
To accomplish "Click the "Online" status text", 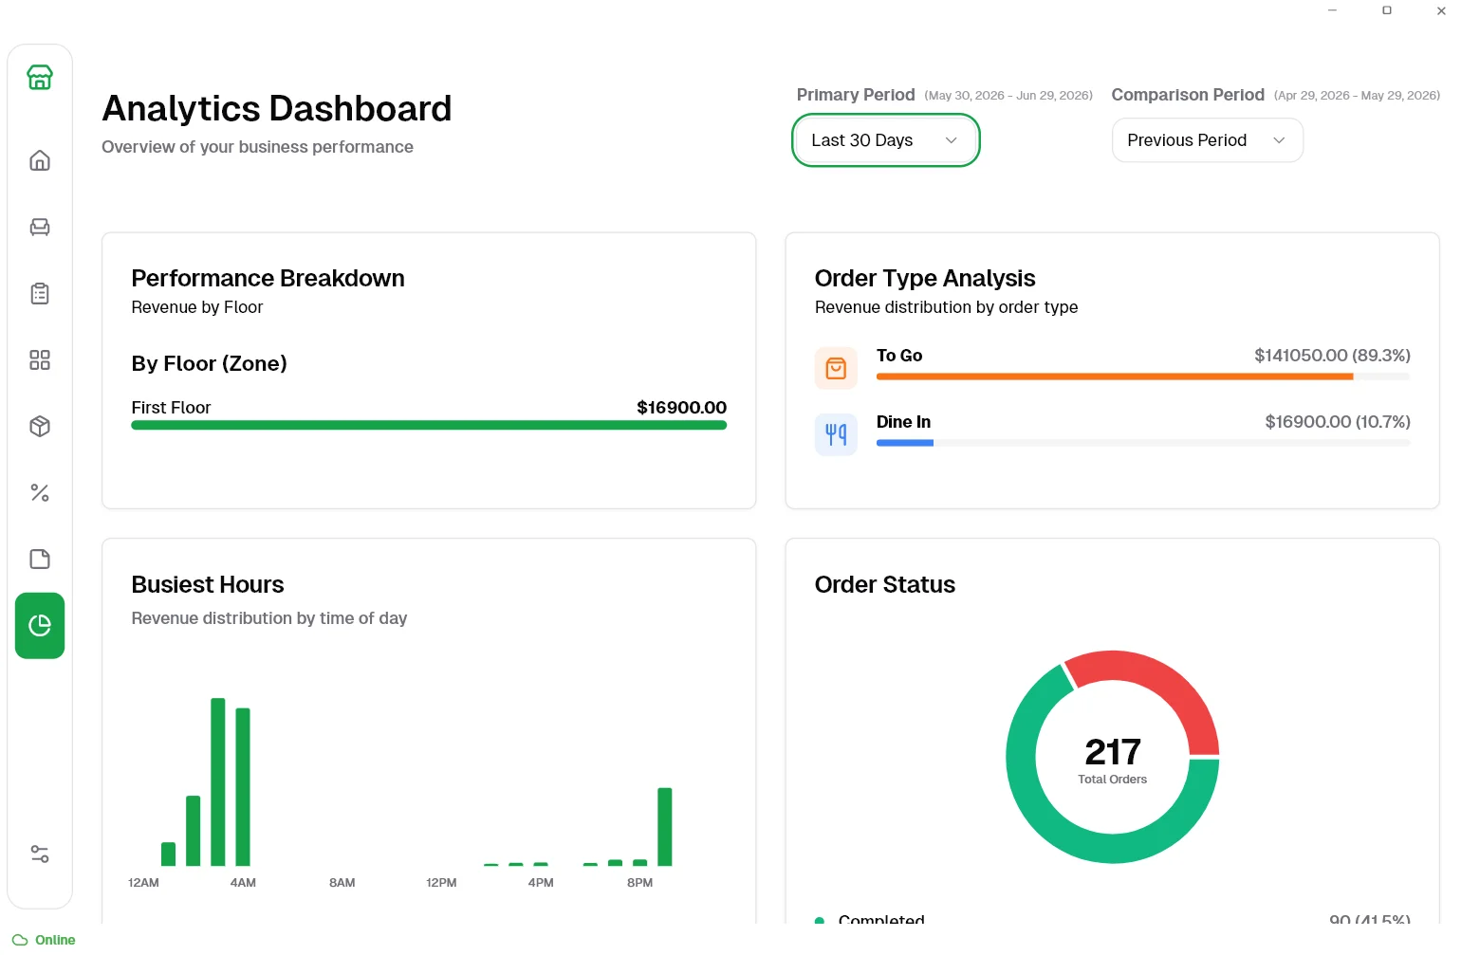I will click(55, 940).
